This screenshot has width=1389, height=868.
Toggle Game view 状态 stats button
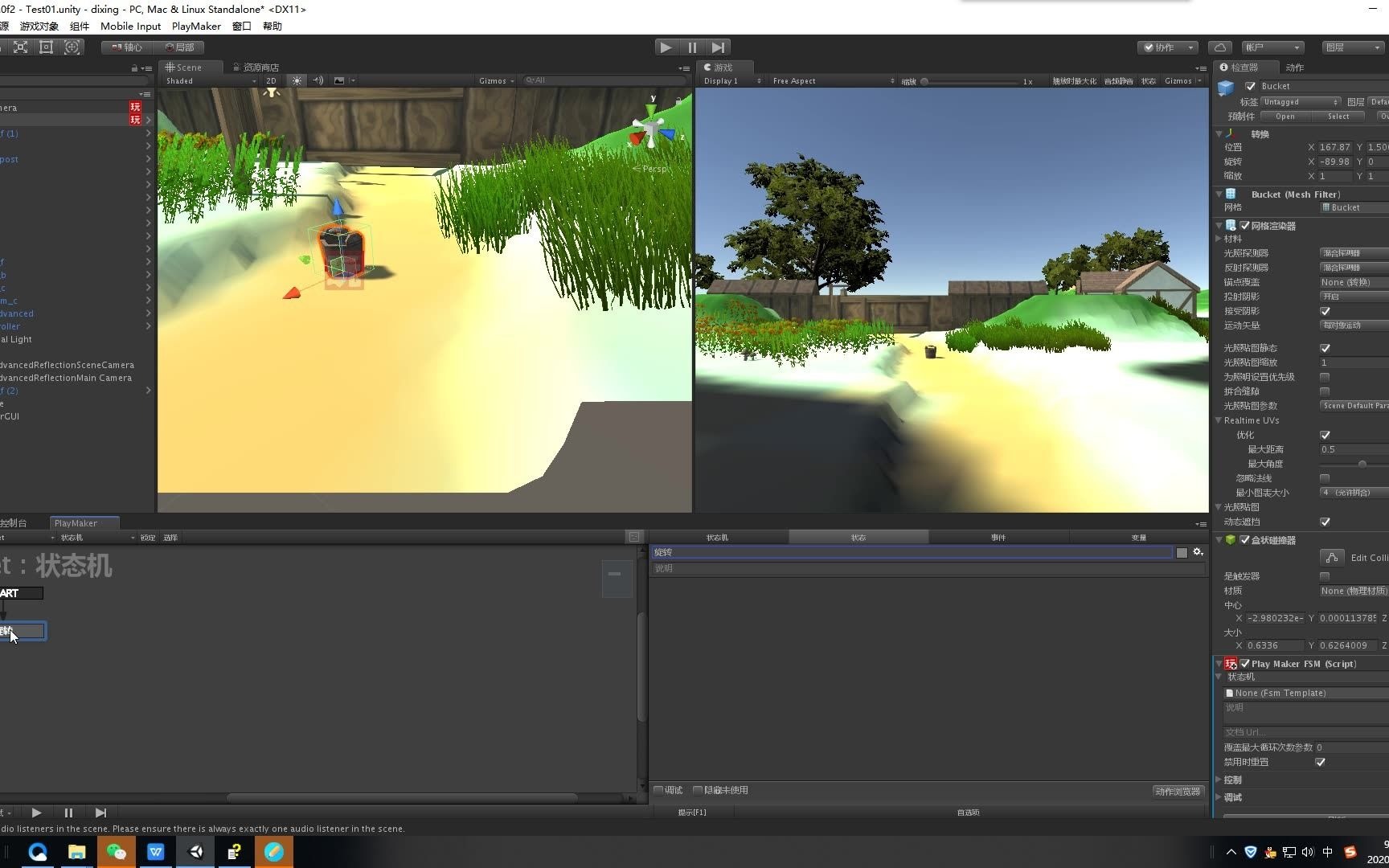1149,81
